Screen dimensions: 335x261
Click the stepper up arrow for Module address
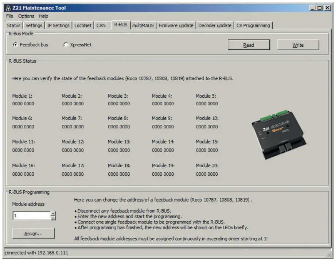[x=53, y=214]
